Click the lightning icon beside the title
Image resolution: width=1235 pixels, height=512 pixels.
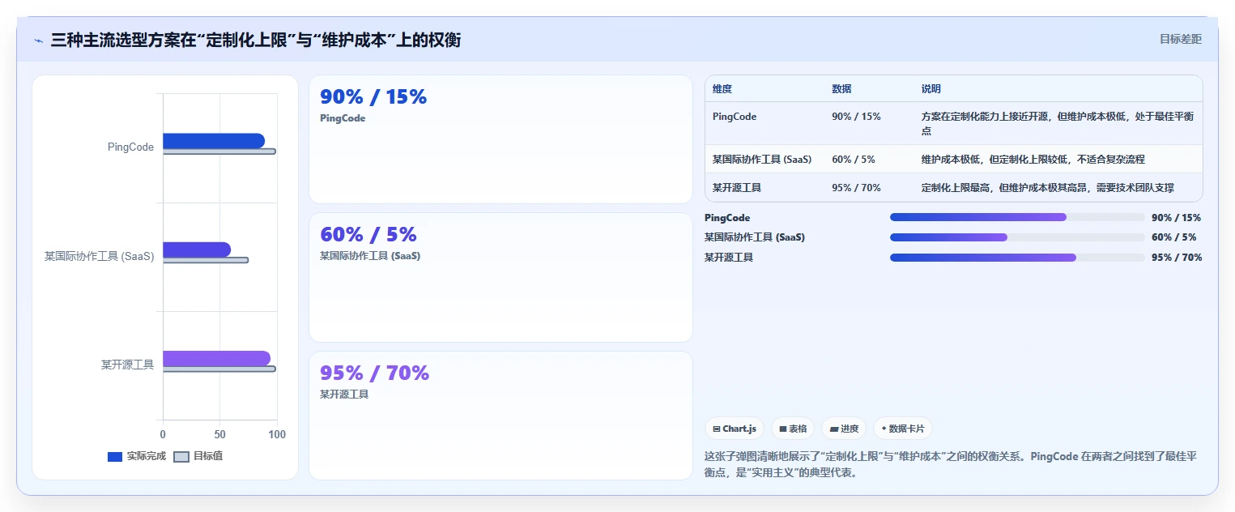pos(38,40)
